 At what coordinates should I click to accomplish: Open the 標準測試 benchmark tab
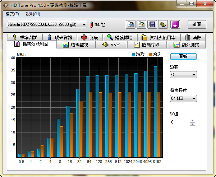[25, 37]
